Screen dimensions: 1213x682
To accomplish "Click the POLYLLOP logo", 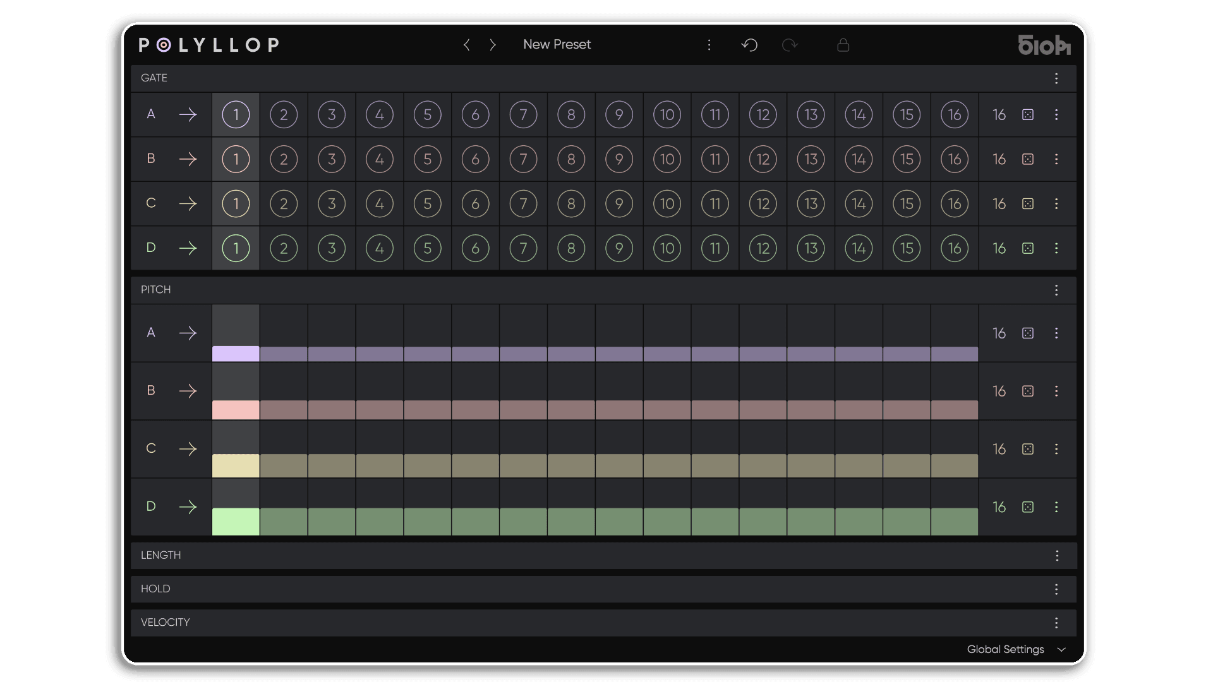I will pyautogui.click(x=209, y=45).
